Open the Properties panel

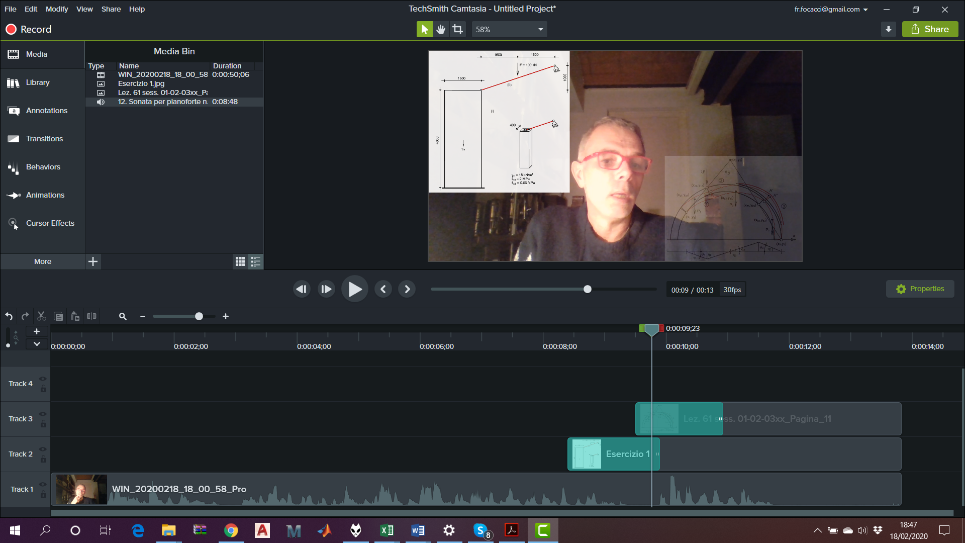(x=920, y=289)
